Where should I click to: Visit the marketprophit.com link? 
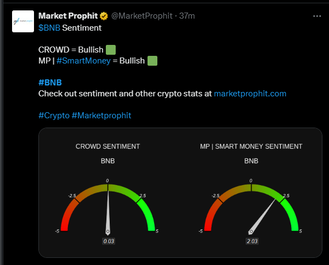(x=250, y=94)
